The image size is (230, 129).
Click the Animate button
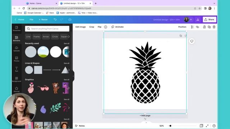[118, 27]
